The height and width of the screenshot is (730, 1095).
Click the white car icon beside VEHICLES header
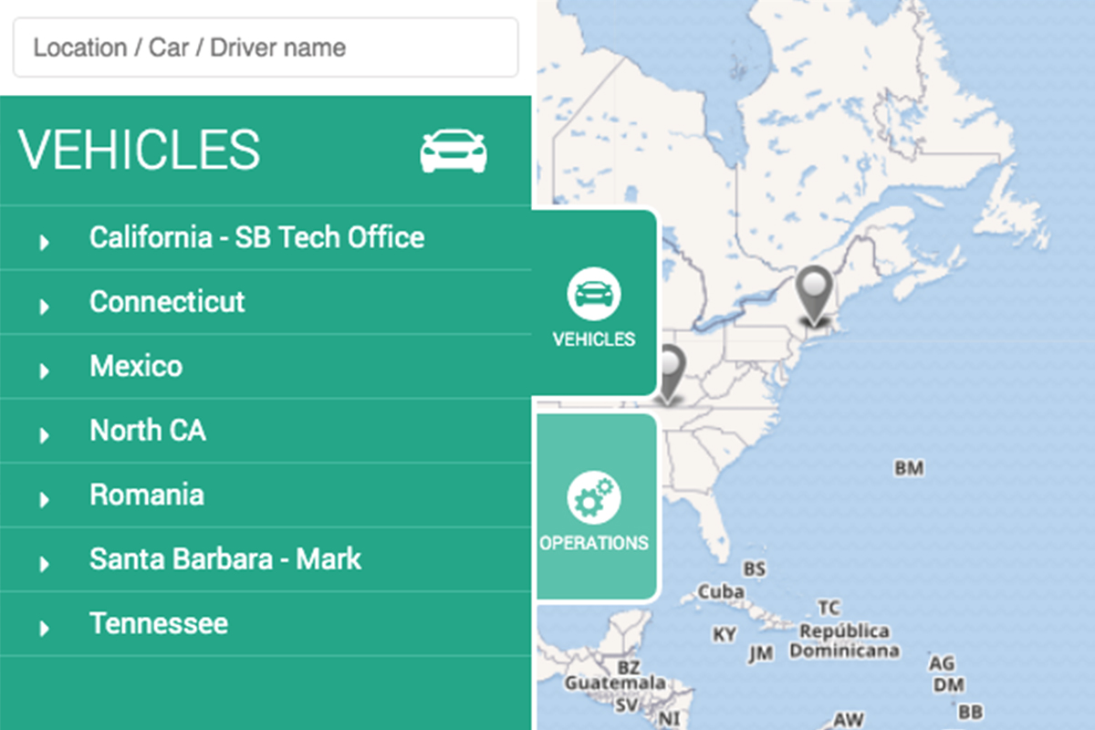pos(454,151)
